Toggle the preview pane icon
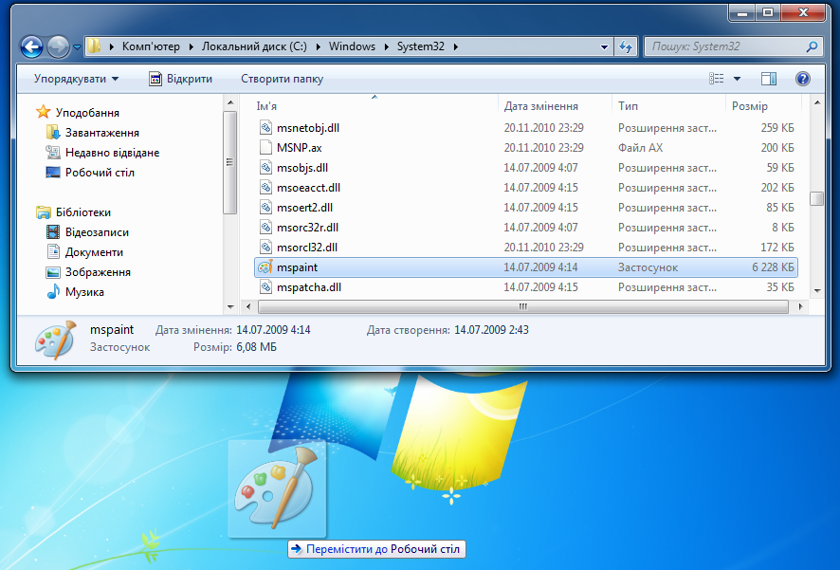840x570 pixels. click(x=769, y=79)
